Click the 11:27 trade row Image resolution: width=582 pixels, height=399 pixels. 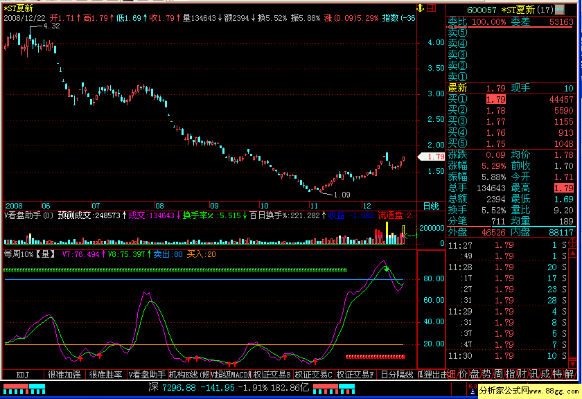point(507,245)
